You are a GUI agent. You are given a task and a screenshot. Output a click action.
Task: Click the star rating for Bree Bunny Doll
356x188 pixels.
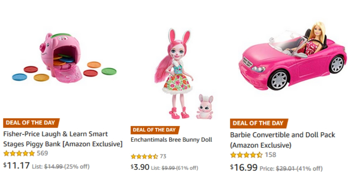144,157
